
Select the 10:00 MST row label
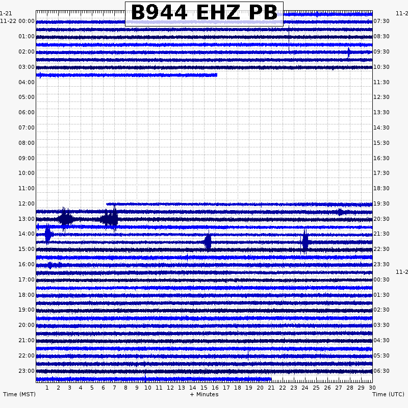[27, 173]
